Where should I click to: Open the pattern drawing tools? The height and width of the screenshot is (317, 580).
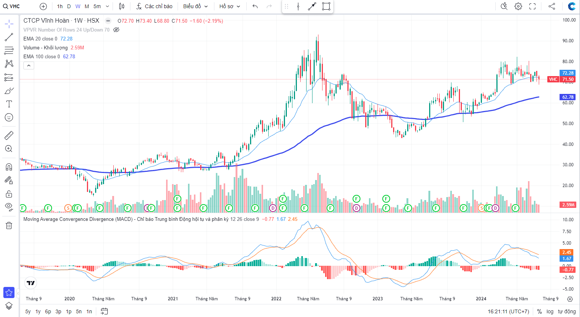click(x=9, y=64)
